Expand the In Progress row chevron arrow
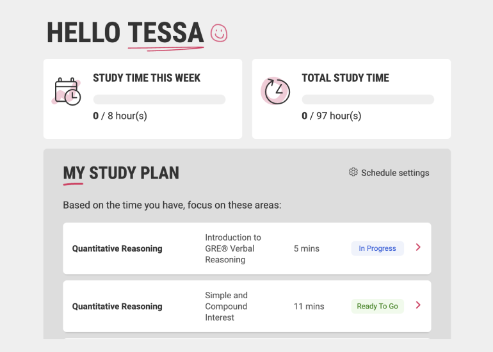 418,247
